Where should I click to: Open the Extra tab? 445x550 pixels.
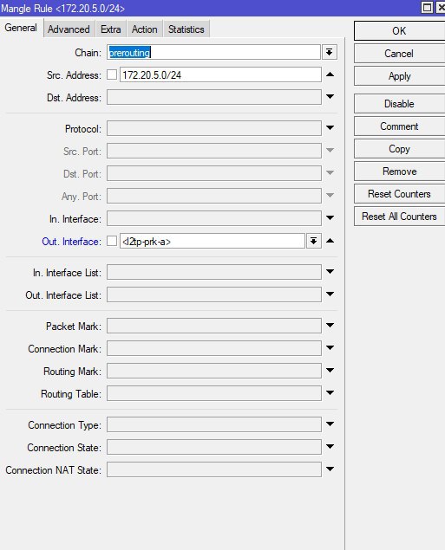pyautogui.click(x=111, y=29)
